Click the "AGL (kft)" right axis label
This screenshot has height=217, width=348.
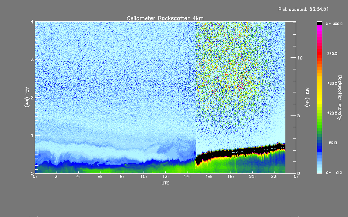pos(308,97)
